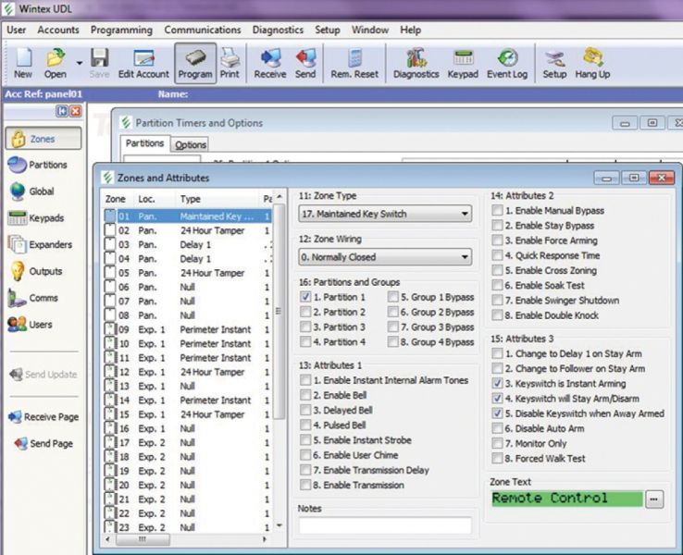The height and width of the screenshot is (555, 683).
Task: Click the Send toolbar icon
Action: [305, 63]
